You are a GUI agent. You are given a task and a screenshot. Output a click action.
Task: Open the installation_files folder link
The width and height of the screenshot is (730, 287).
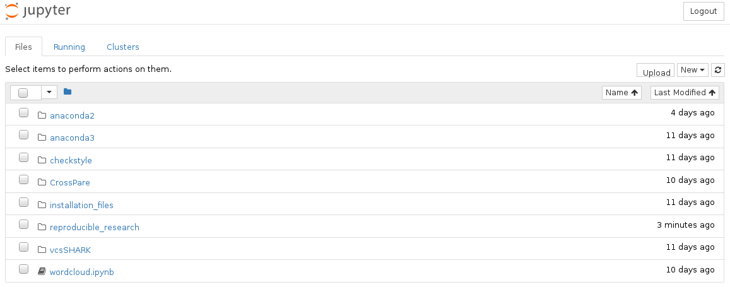81,205
